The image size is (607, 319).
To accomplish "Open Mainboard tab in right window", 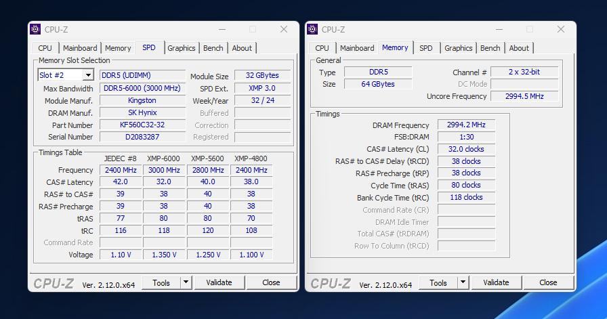I will (357, 48).
